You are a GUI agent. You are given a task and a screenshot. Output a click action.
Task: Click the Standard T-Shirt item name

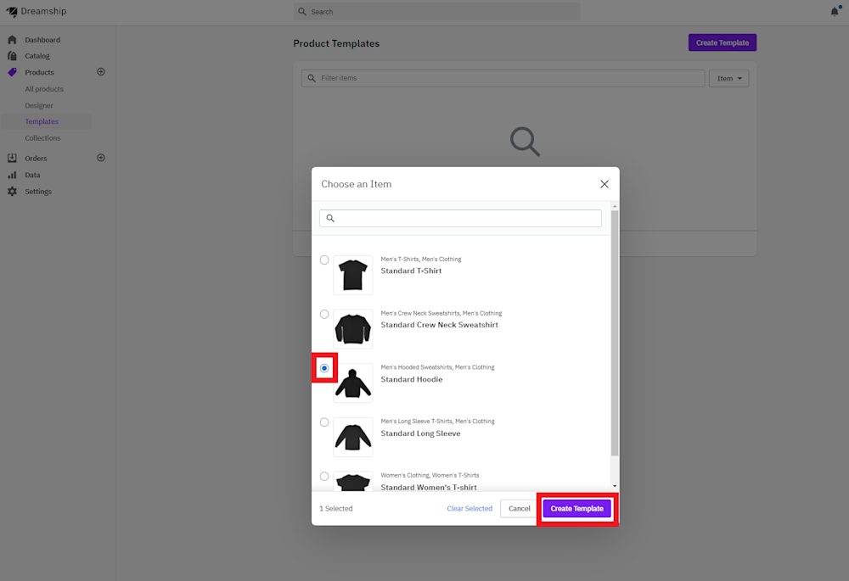click(x=411, y=271)
